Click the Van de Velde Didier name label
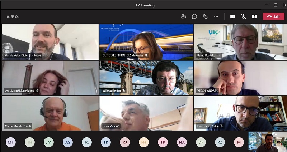Screen dimensions: 287x152 tap(22, 55)
